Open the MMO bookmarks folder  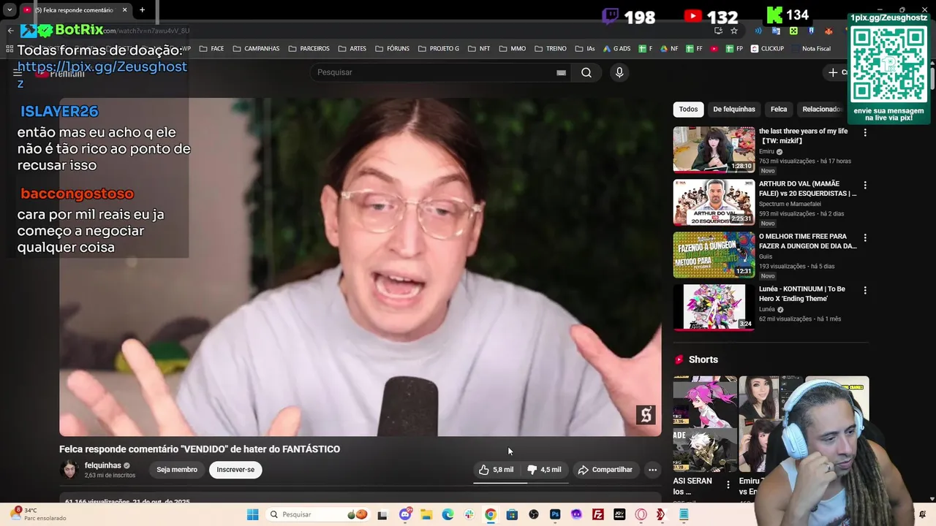pyautogui.click(x=512, y=49)
